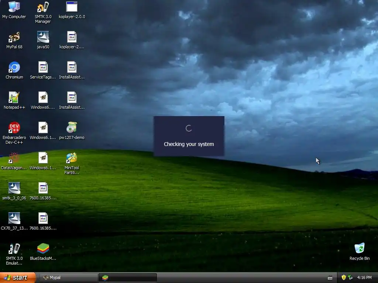Open the Windows start menu
The width and height of the screenshot is (378, 283).
[x=18, y=277]
